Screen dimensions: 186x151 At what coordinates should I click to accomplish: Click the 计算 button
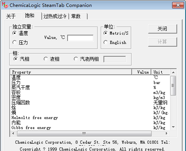(x=162, y=42)
